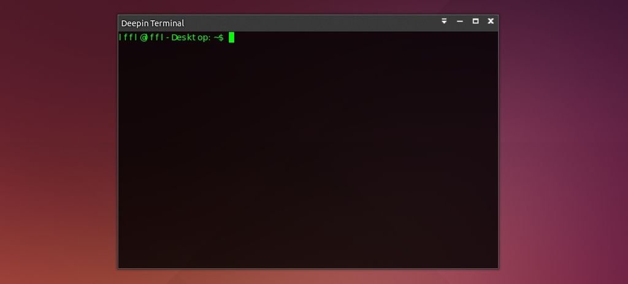
Task: Focus the empty center of the terminal area
Action: pyautogui.click(x=308, y=150)
